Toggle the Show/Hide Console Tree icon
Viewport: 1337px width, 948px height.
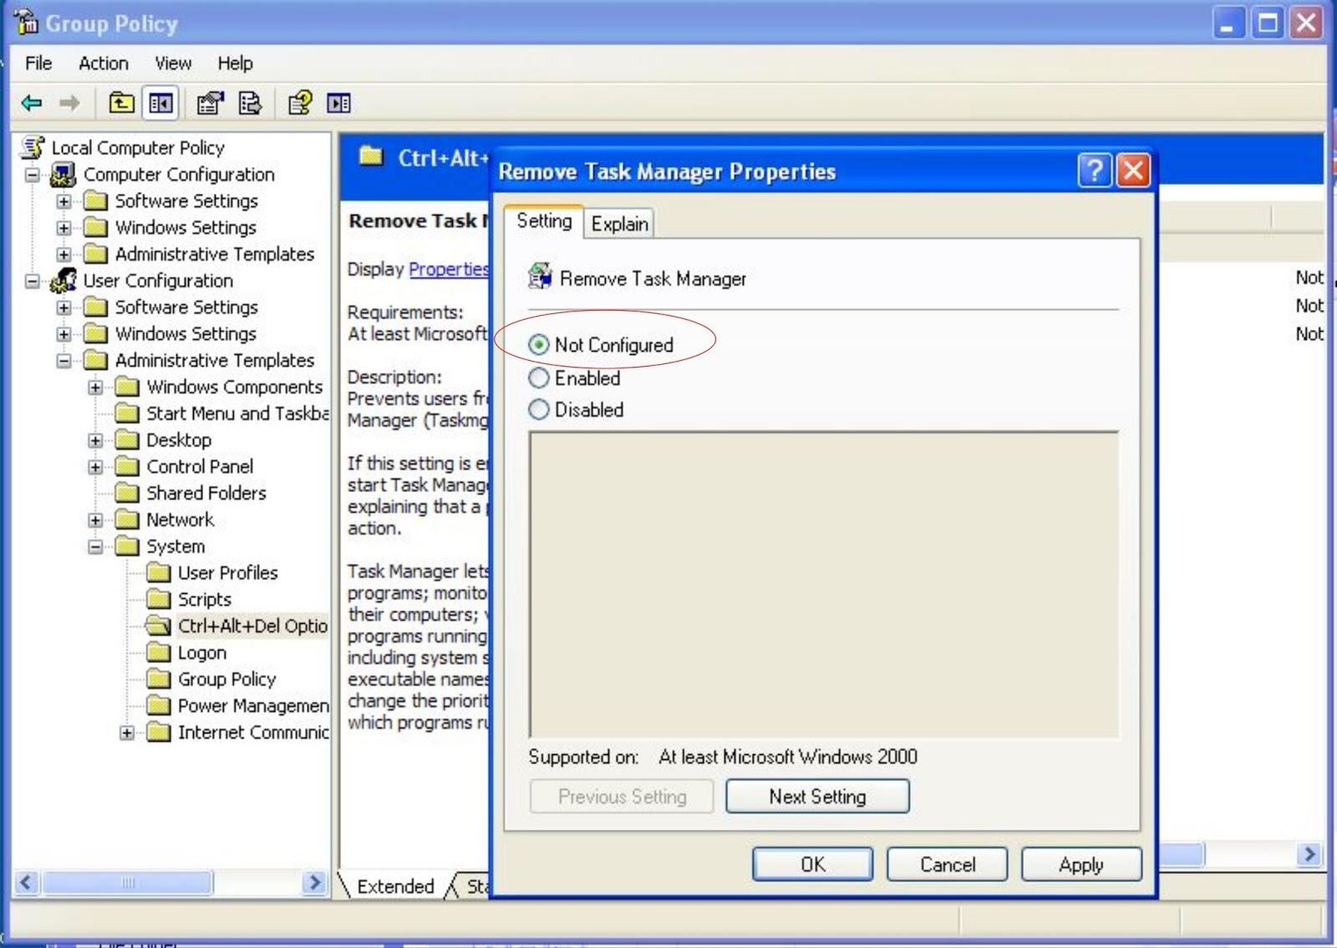point(161,103)
